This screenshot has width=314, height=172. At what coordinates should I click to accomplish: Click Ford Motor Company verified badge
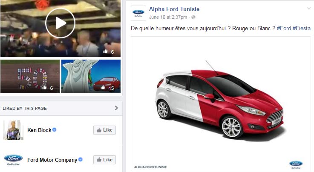point(80,159)
